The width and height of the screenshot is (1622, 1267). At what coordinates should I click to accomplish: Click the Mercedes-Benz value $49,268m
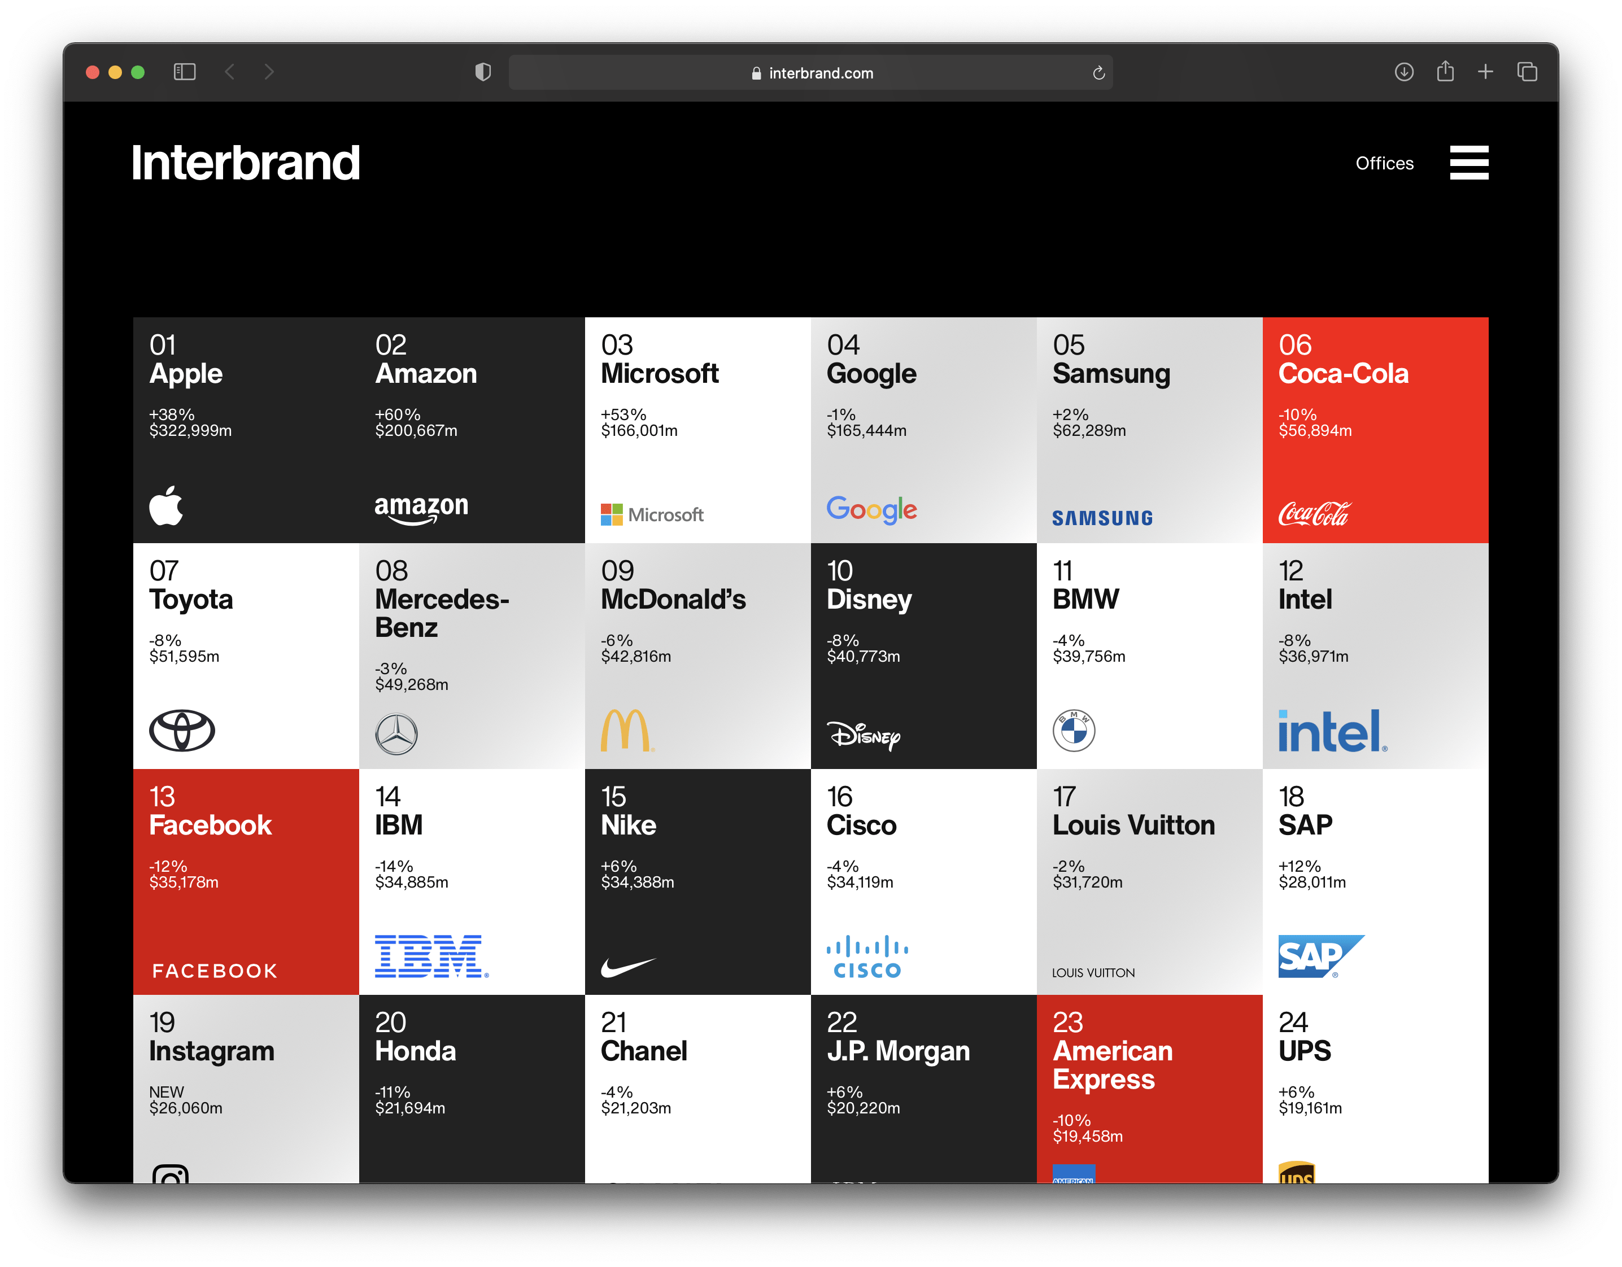pyautogui.click(x=412, y=685)
